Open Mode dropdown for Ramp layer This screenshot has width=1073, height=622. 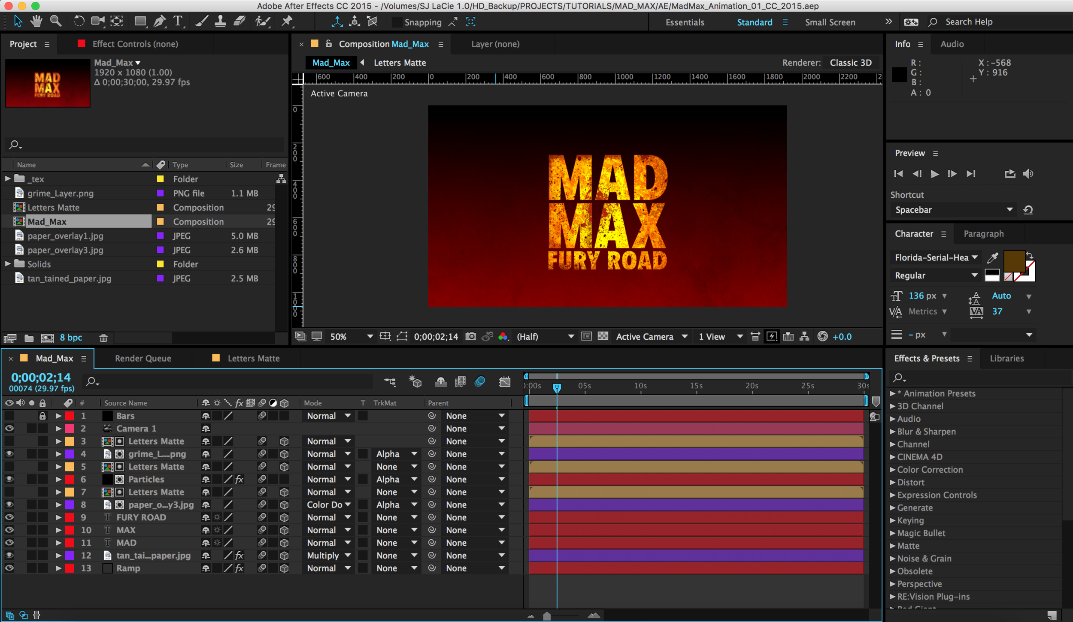tap(328, 568)
